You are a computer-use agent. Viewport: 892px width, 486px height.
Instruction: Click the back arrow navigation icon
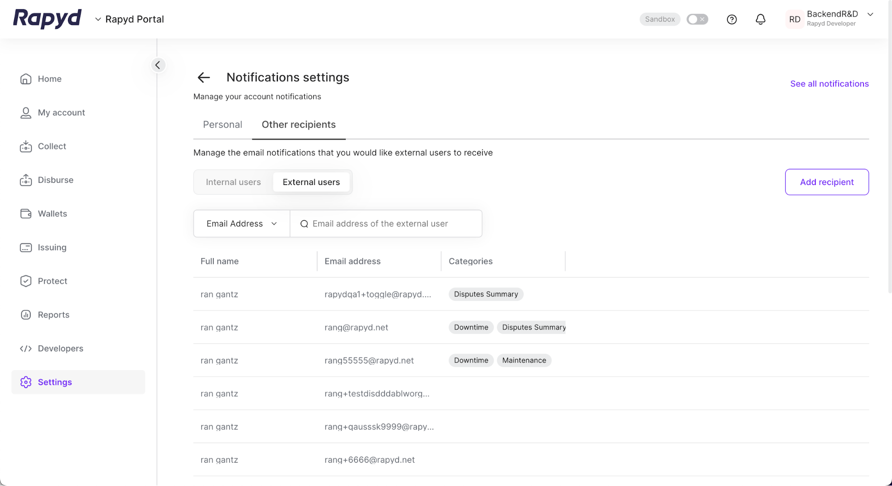pyautogui.click(x=203, y=77)
